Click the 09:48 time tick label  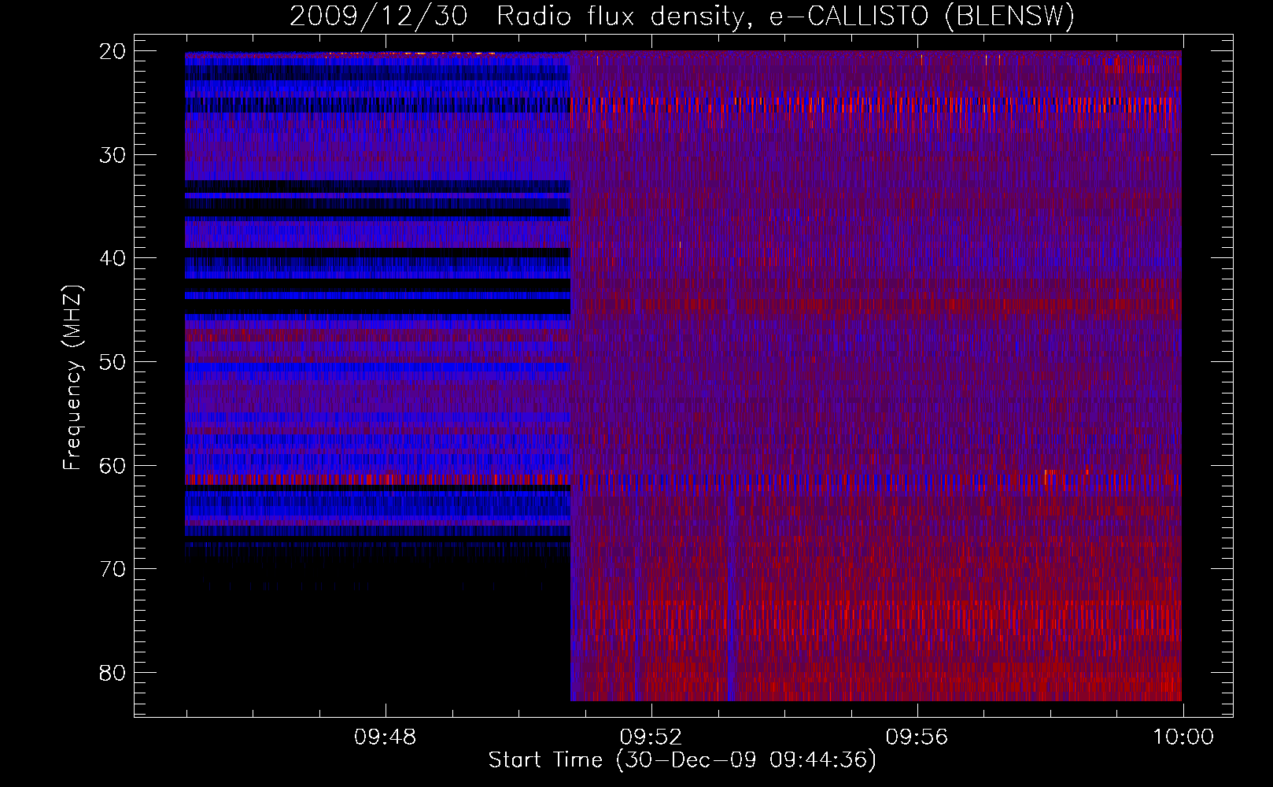tap(385, 737)
